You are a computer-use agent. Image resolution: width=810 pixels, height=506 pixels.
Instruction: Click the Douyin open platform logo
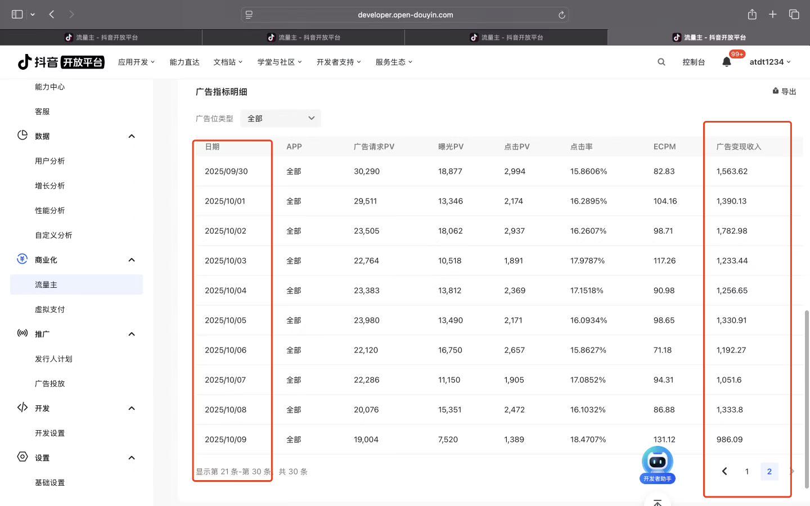click(61, 62)
